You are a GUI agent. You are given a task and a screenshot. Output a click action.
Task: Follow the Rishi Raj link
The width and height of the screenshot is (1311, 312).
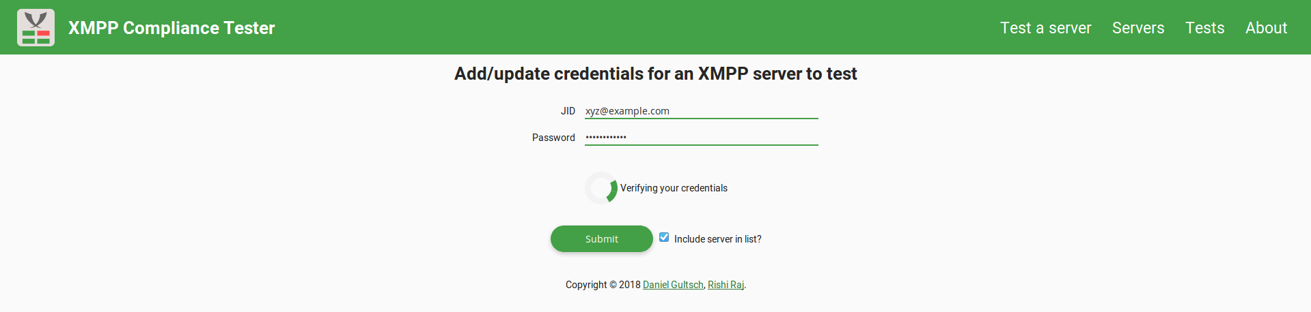point(726,285)
